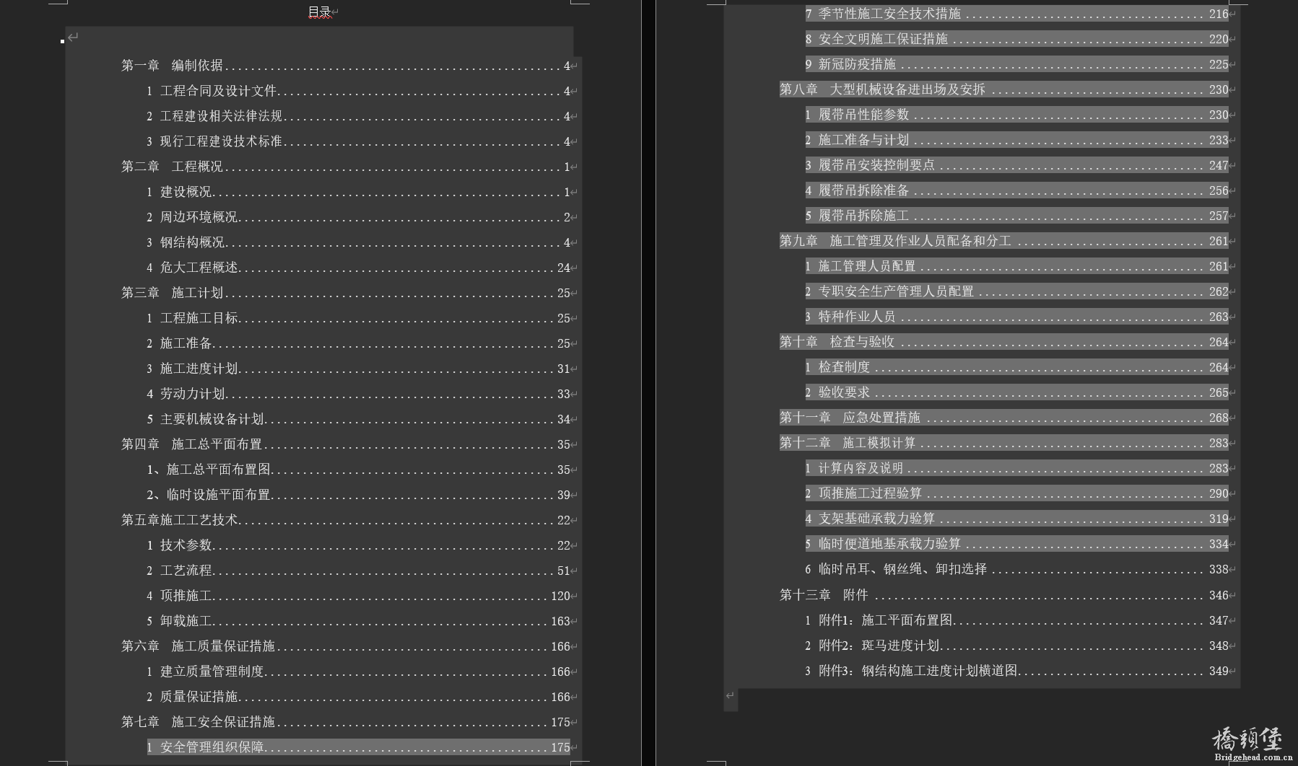This screenshot has width=1298, height=766.
Task: Go to 第七章 施工安全保证措施
Action: (346, 722)
